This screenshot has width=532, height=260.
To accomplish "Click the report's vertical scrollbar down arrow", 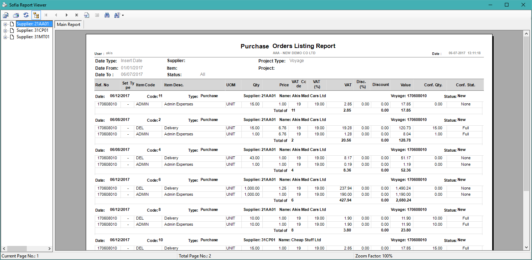I will click(x=527, y=247).
